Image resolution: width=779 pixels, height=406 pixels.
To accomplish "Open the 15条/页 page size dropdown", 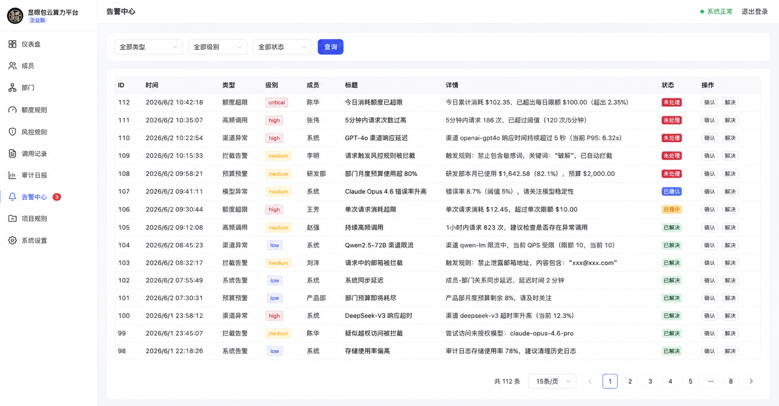I will (552, 381).
